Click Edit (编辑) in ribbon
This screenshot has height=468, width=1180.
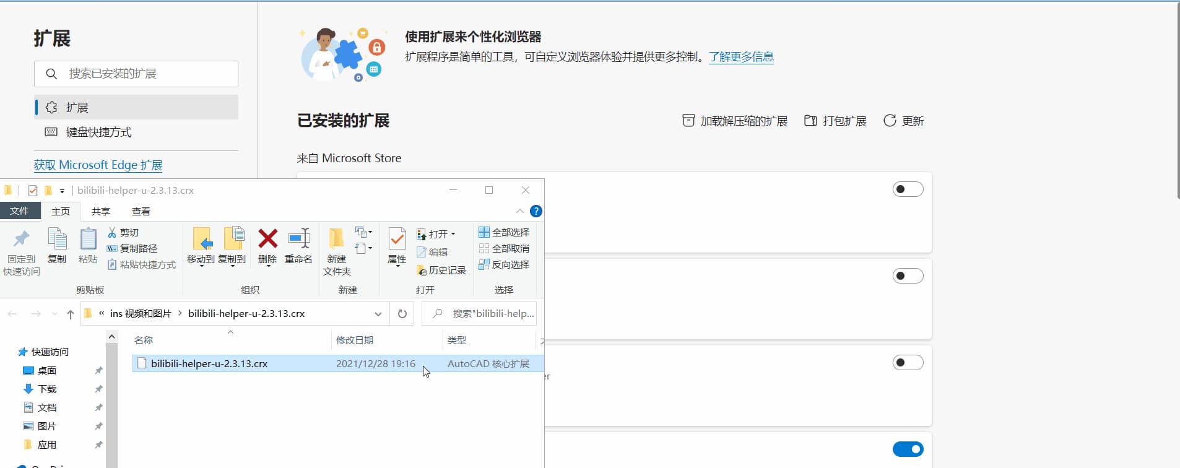(x=432, y=252)
